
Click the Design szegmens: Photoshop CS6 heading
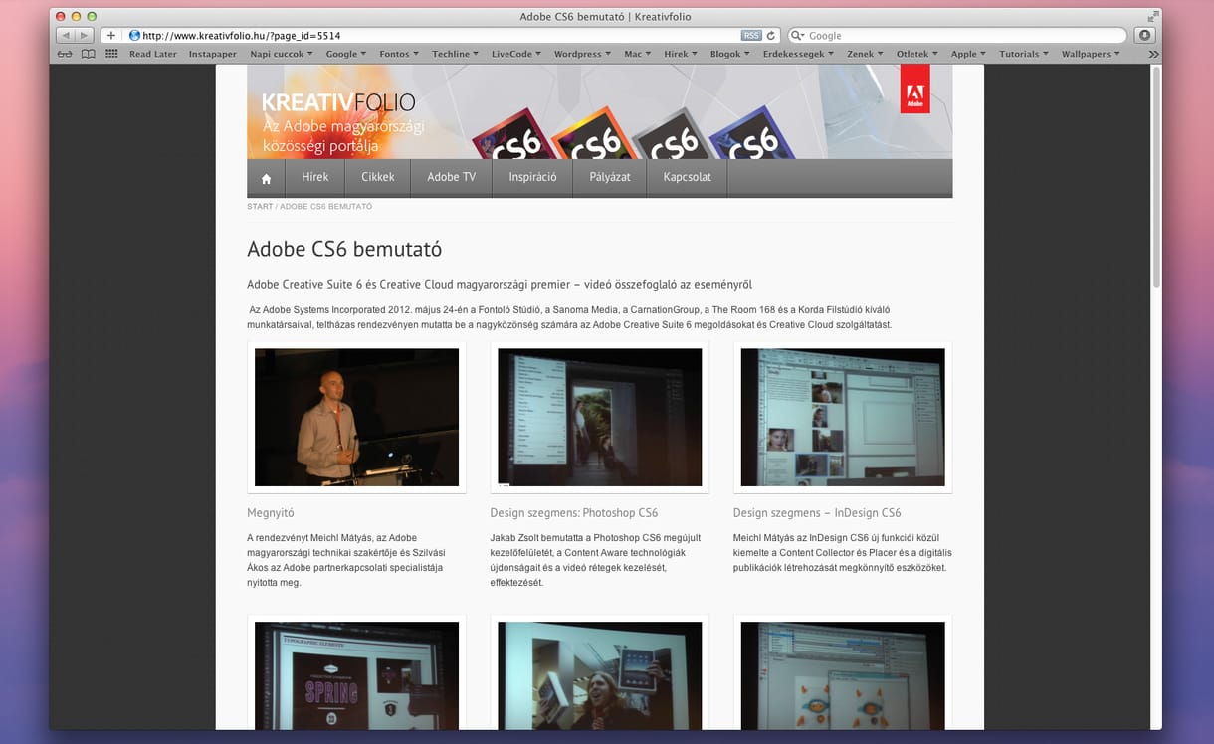point(574,513)
